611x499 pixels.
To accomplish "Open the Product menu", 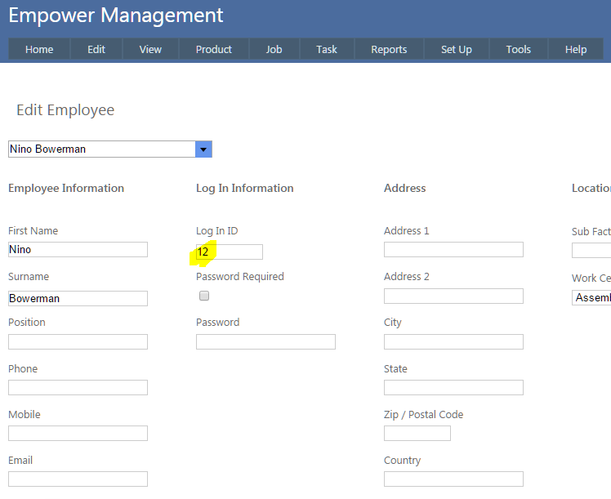I will (214, 49).
